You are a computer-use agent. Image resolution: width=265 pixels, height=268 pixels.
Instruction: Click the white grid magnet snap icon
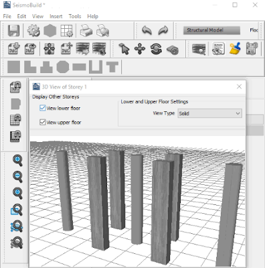pyautogui.click(x=15, y=120)
